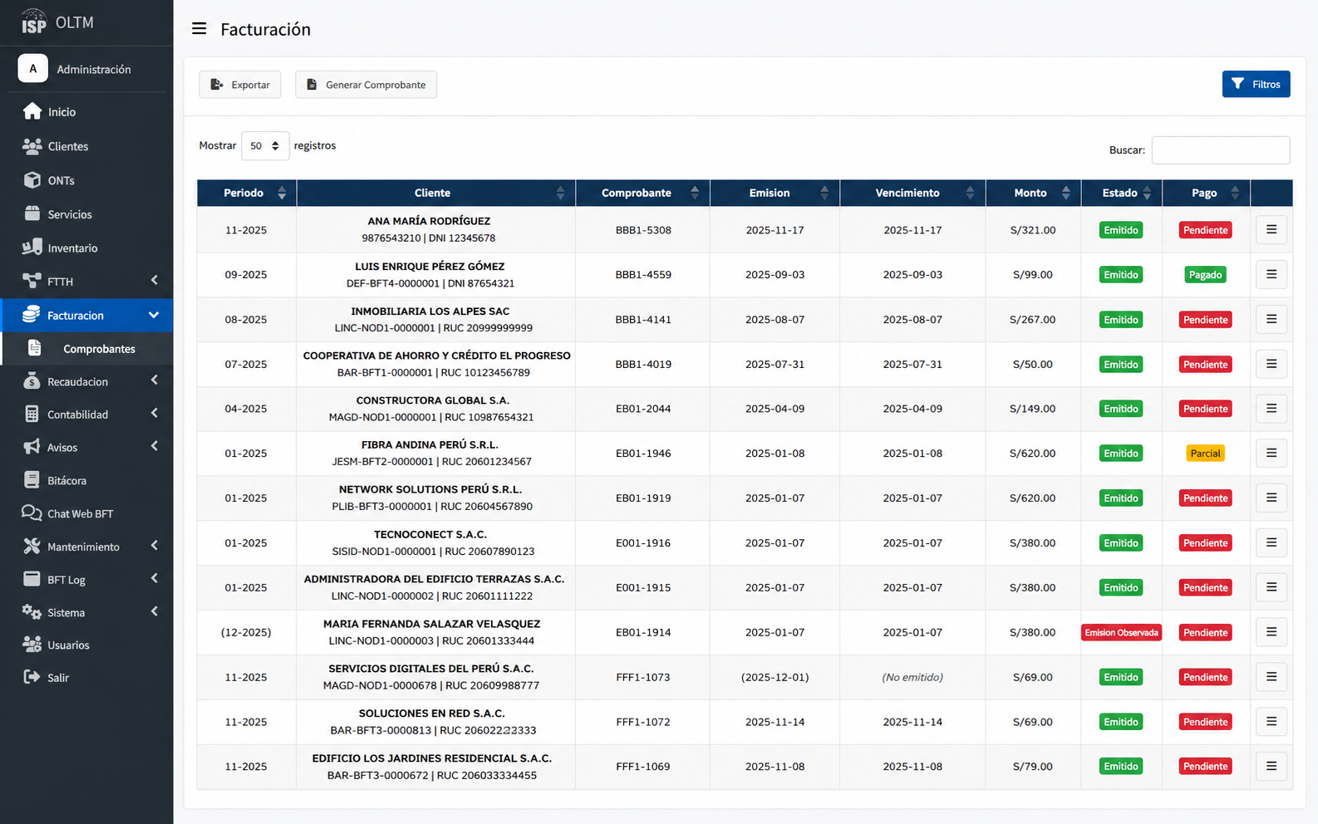Open the Mostrar 50 registros dropdown
The height and width of the screenshot is (824, 1318).
(265, 145)
